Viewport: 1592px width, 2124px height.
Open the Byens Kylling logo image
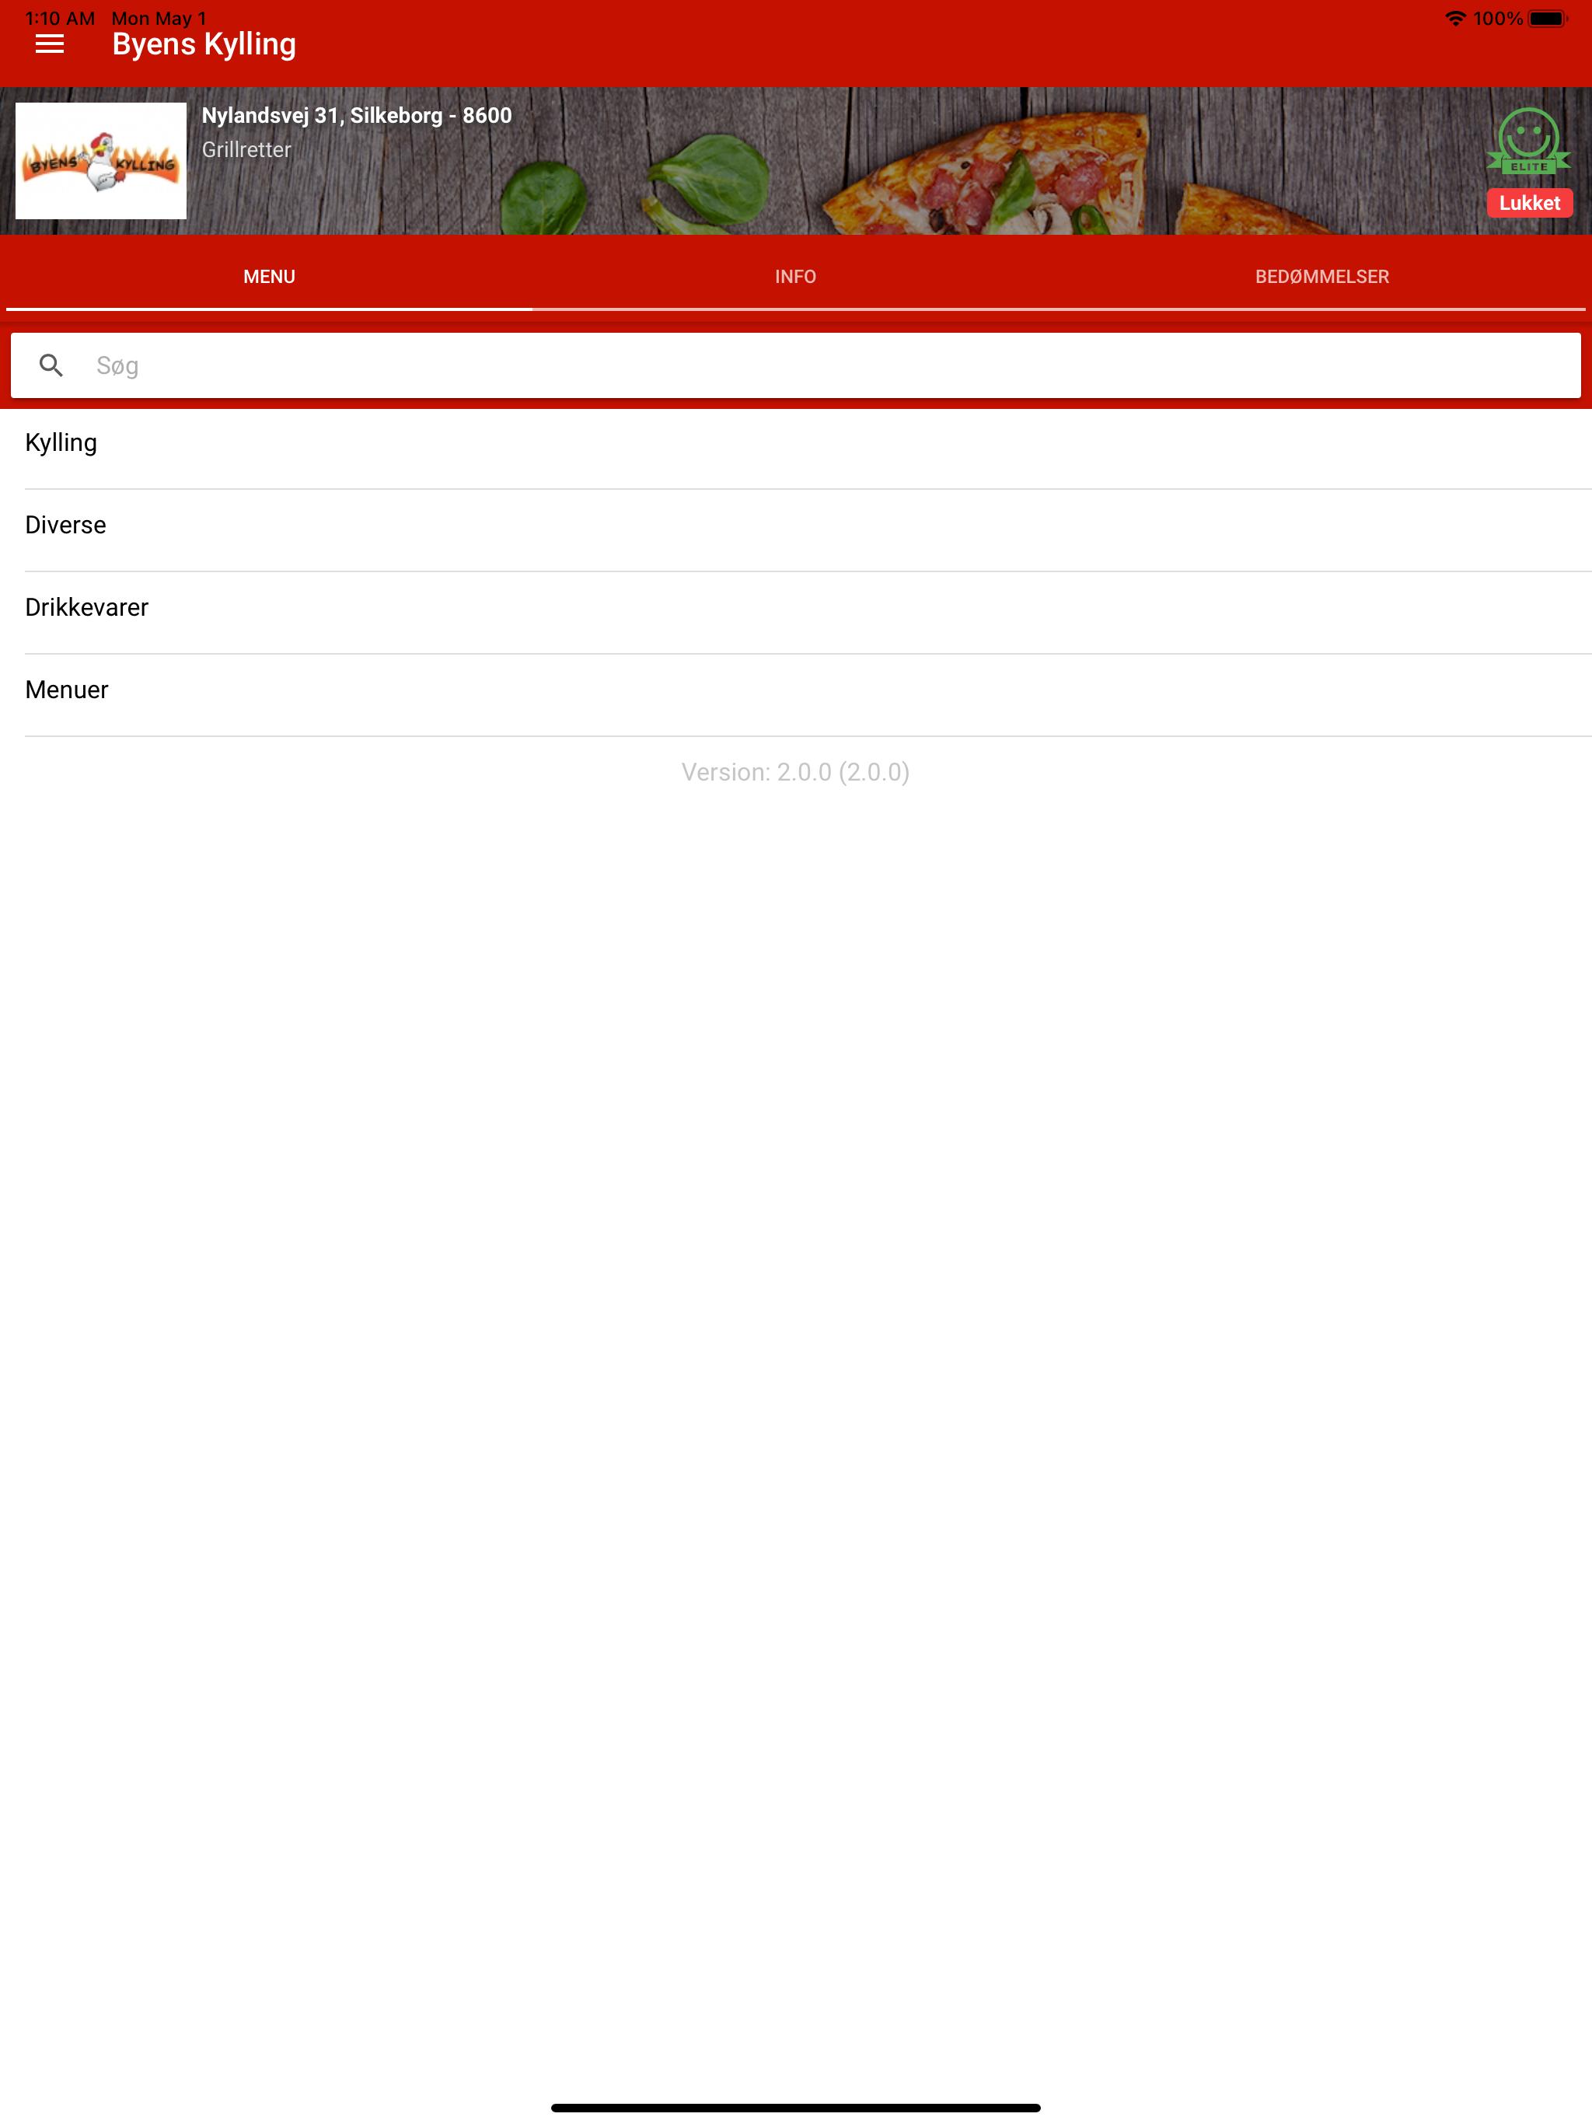[x=101, y=160]
